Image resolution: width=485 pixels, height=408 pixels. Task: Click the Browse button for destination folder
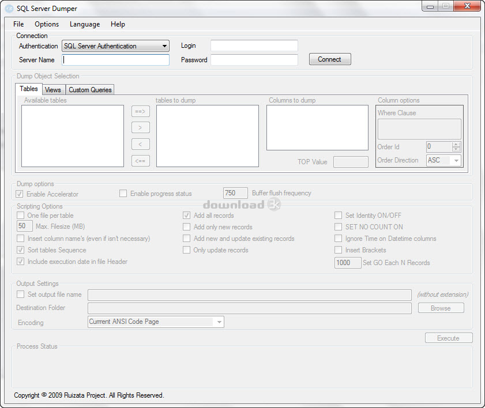[441, 308]
